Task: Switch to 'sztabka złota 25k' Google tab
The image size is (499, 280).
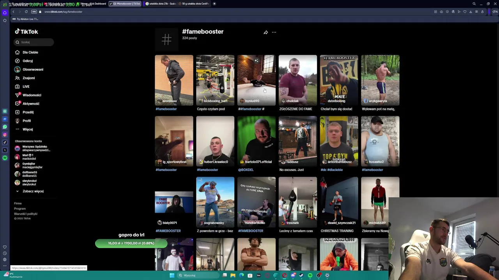Action: (161, 3)
